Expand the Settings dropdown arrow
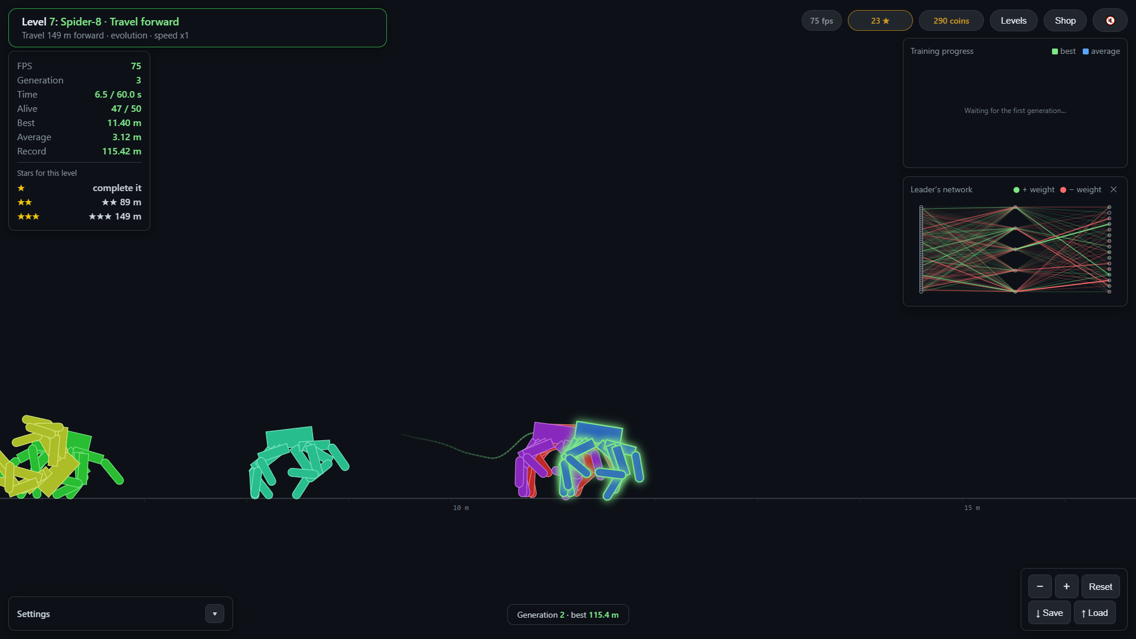1136x639 pixels. click(x=215, y=614)
